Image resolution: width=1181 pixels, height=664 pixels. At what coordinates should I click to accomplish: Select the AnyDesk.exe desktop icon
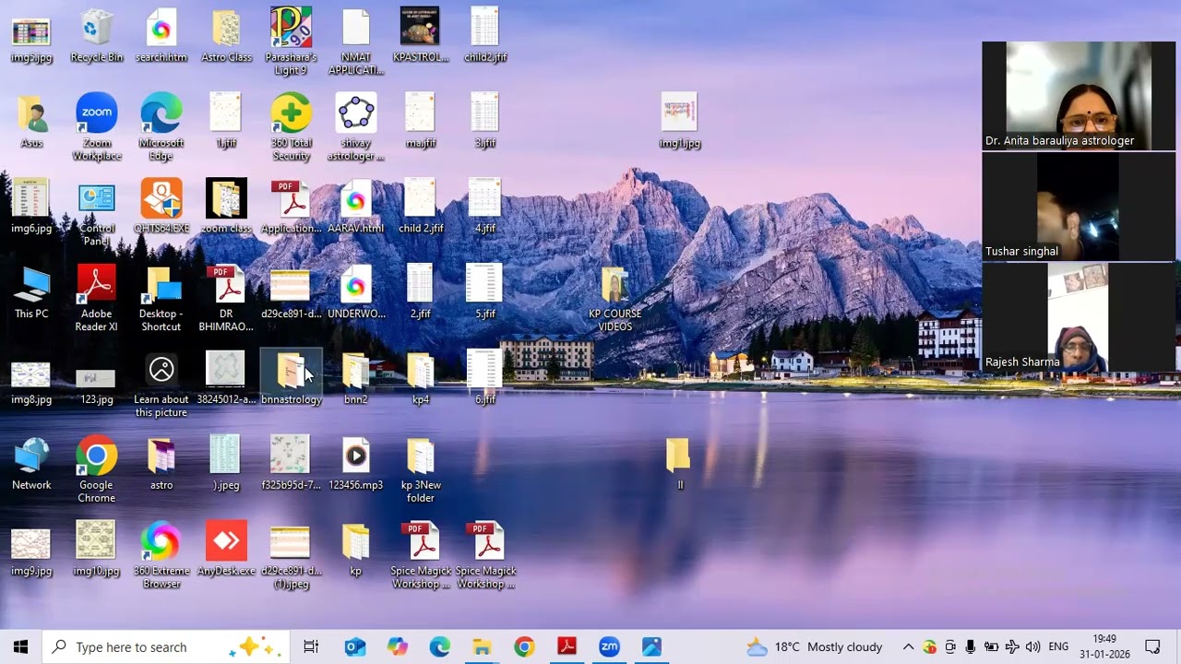click(226, 550)
